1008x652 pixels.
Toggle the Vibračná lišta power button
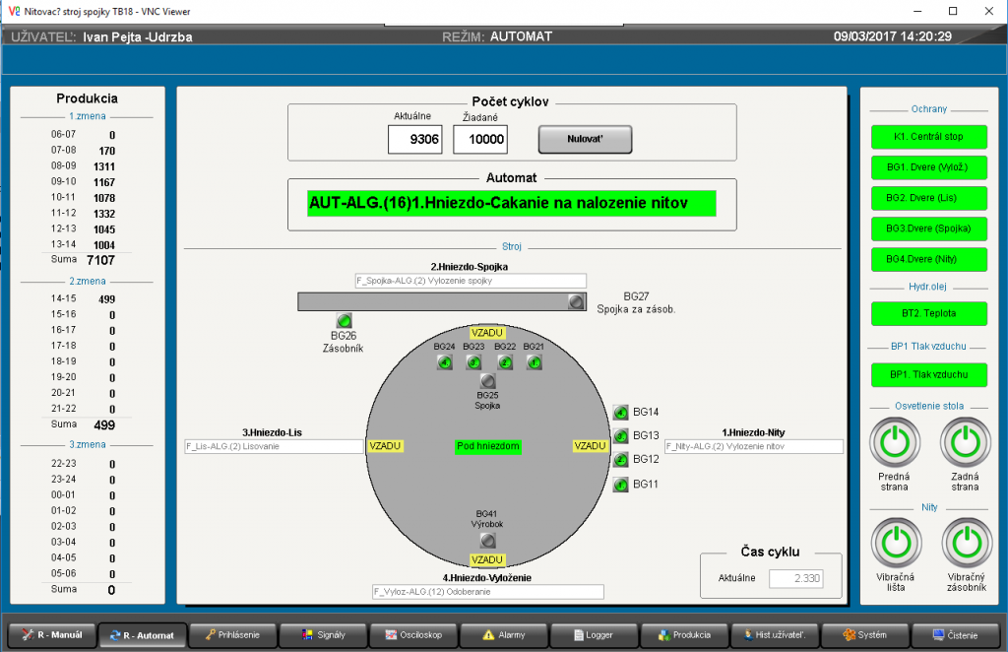coord(894,542)
